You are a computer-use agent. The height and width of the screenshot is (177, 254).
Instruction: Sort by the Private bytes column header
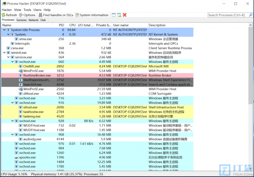click(103, 25)
